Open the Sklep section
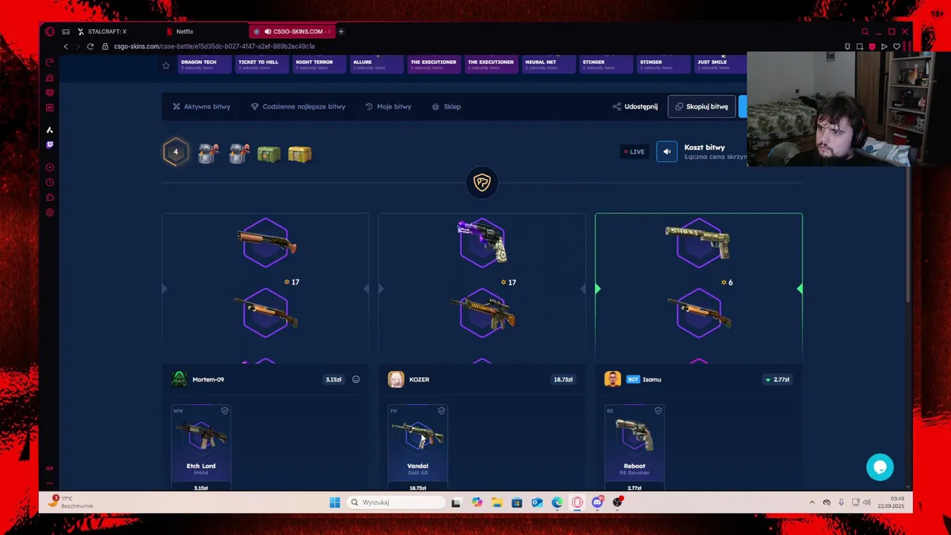Screen dimensions: 951x535 tap(447, 106)
